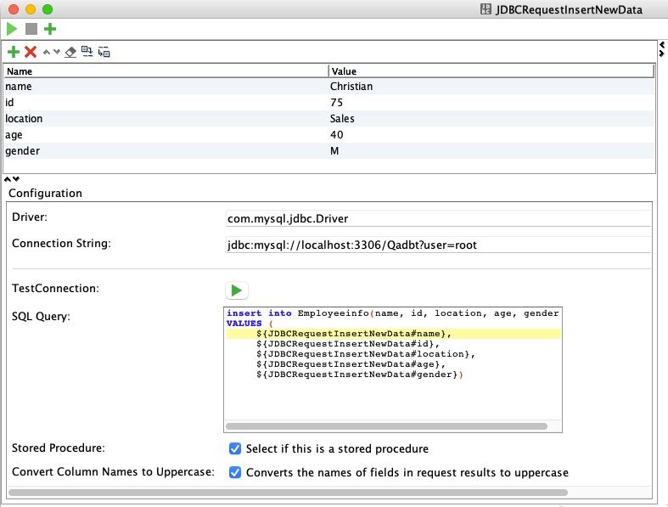
Task: Click the top toolbar green plus icon
Action: (50, 29)
